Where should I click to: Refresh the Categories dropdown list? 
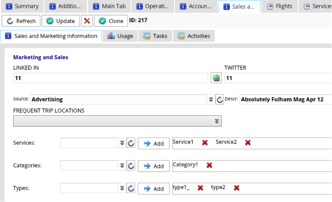(x=131, y=165)
